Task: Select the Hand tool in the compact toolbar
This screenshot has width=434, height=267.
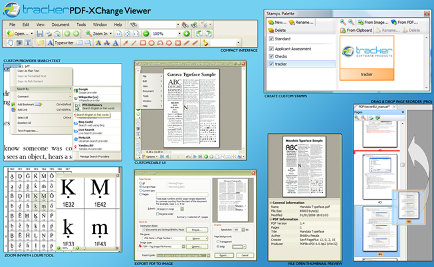Action: pos(10,43)
